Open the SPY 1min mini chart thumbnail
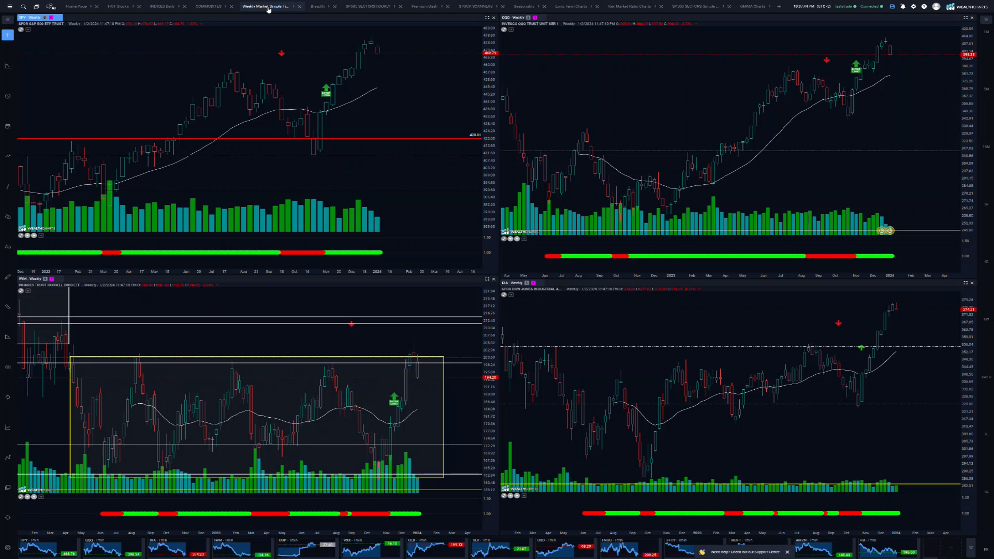 [x=48, y=548]
